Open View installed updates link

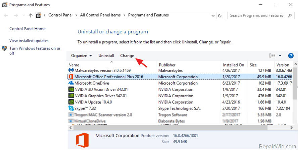(29, 41)
